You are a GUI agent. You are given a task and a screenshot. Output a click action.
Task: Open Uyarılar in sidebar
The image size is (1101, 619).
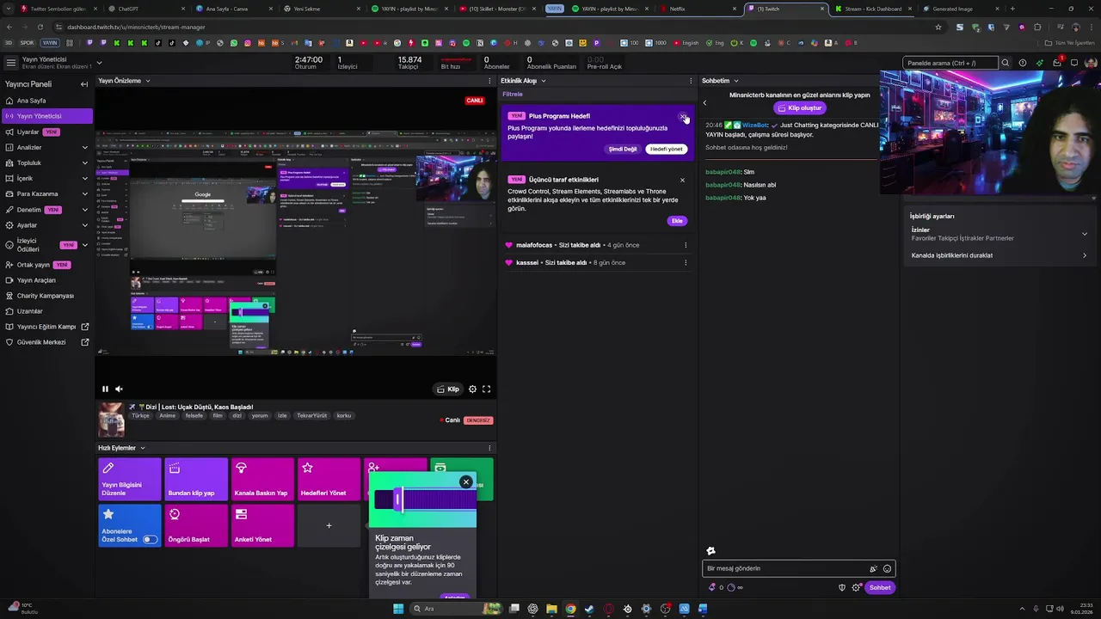46,132
